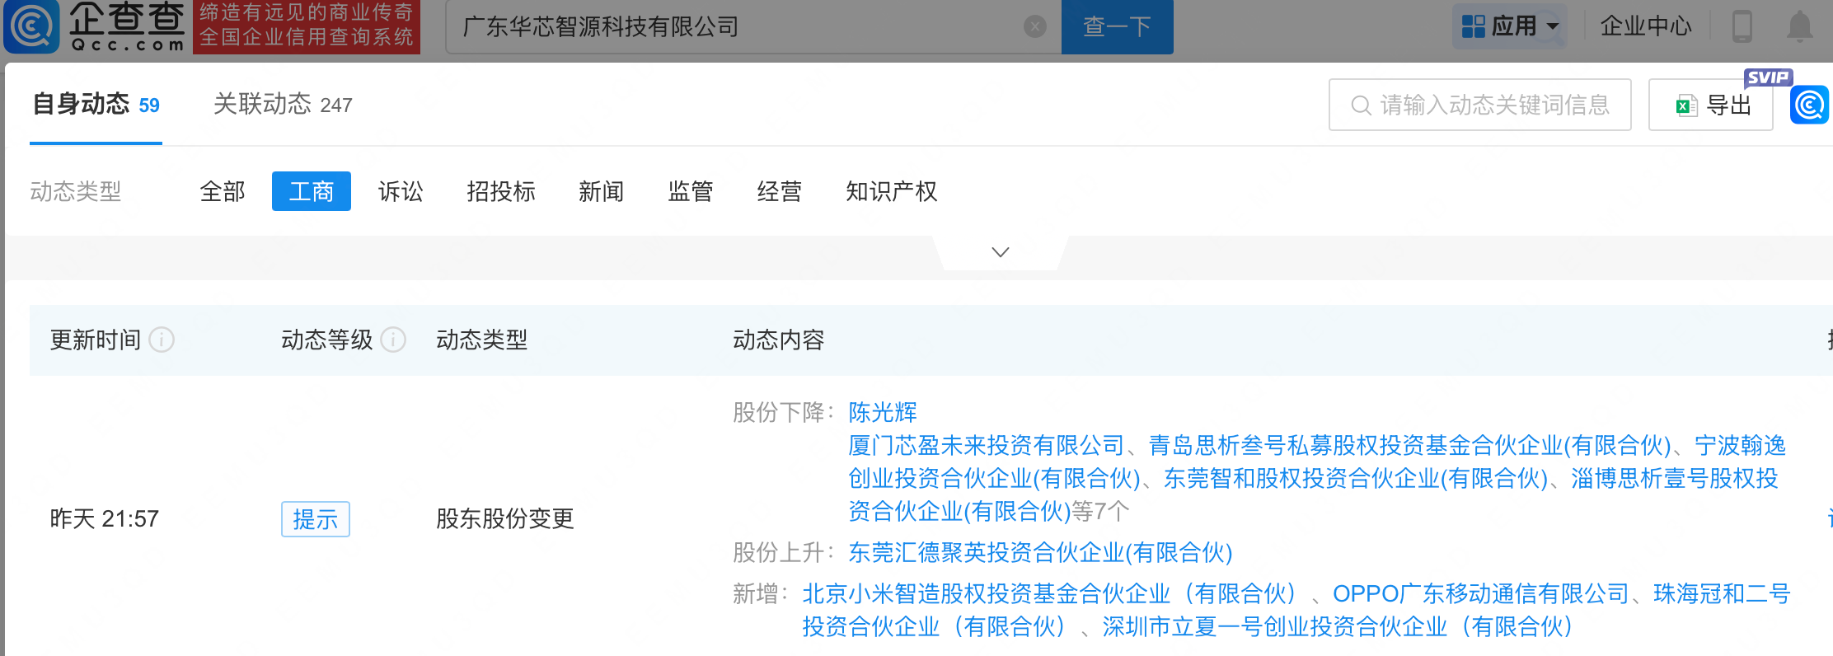Open 深圳市立夏一号创业投资合伙企业 link
Viewport: 1833px width, 656px height.
tap(1338, 627)
